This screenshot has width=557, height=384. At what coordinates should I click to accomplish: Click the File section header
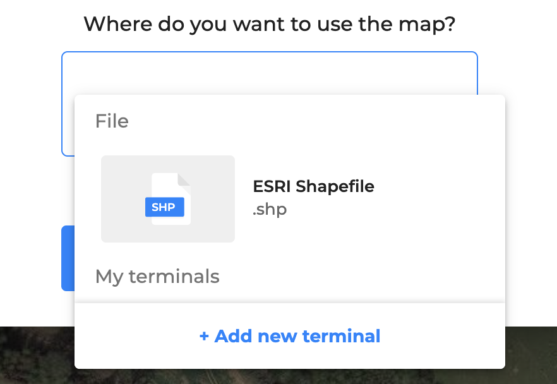(x=112, y=121)
